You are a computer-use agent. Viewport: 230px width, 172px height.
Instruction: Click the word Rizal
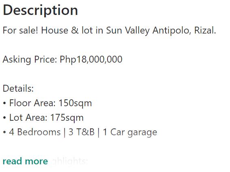coord(205,30)
